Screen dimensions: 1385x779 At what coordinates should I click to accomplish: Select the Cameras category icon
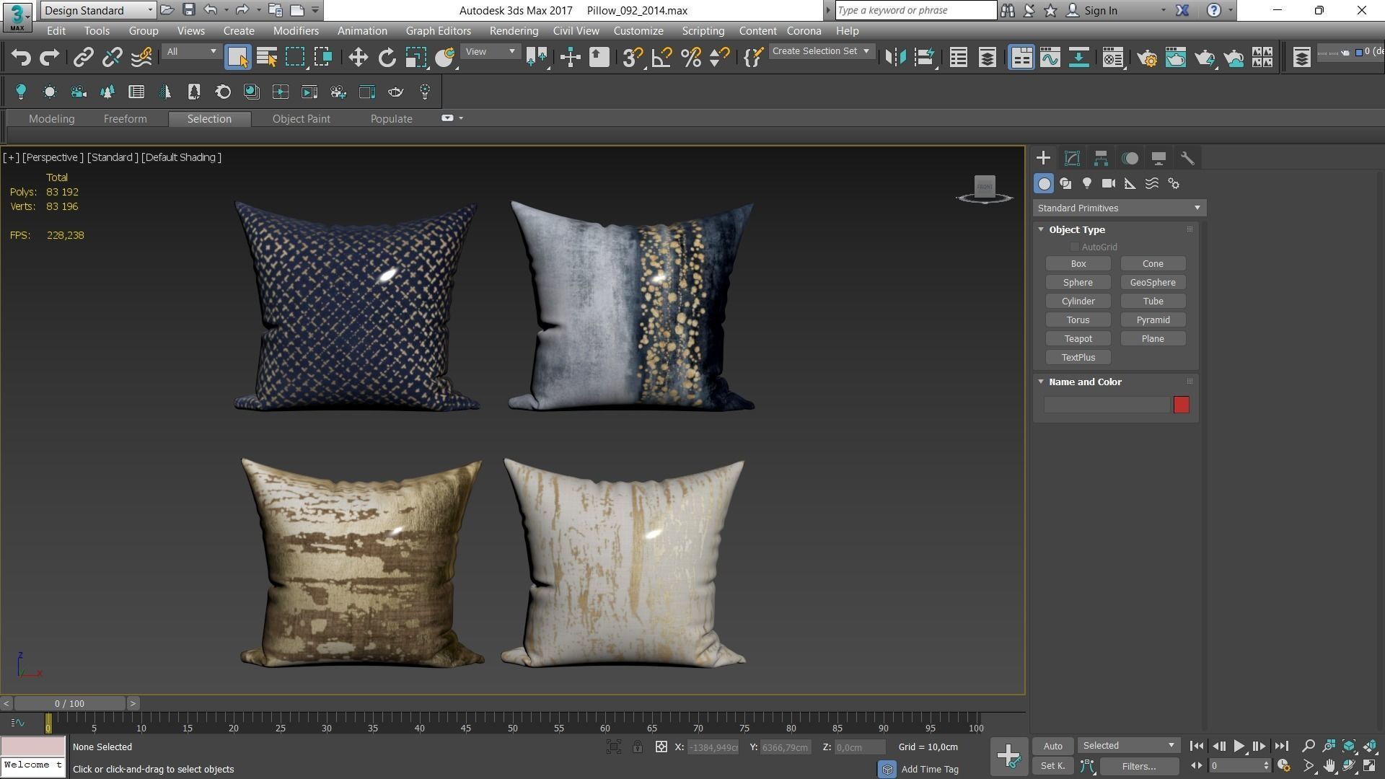pyautogui.click(x=1109, y=184)
